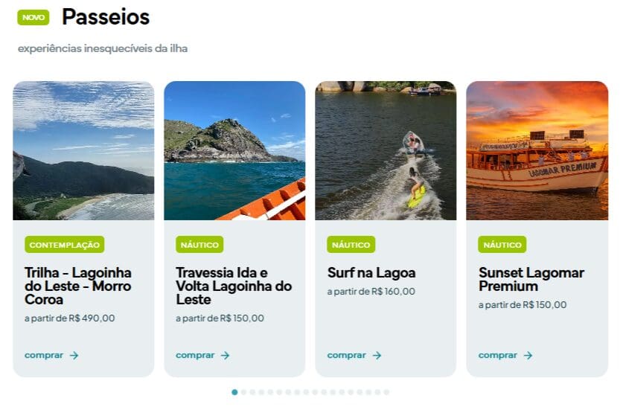
Task: Select NÁUTICO tag on Travessia card
Action: coord(199,245)
